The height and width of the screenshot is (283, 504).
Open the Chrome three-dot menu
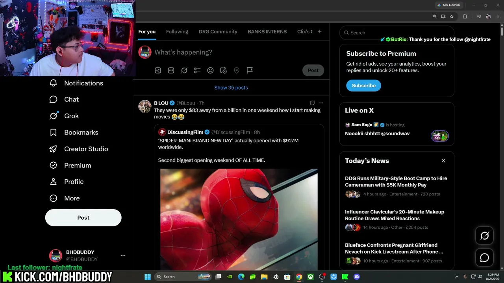click(x=498, y=17)
